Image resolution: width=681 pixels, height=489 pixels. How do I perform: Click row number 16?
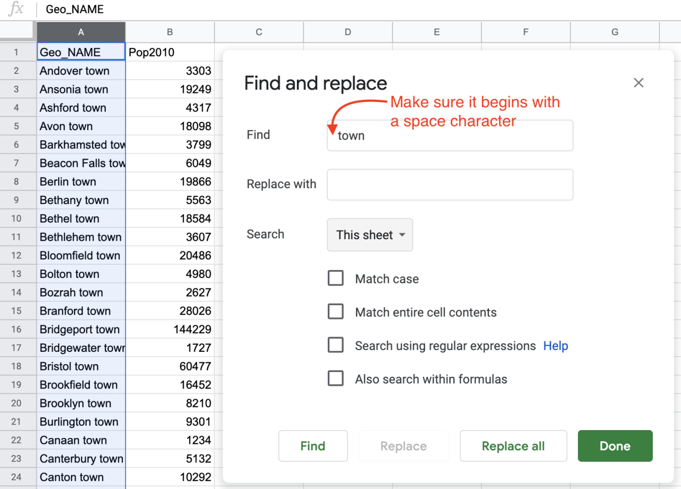[x=16, y=329]
